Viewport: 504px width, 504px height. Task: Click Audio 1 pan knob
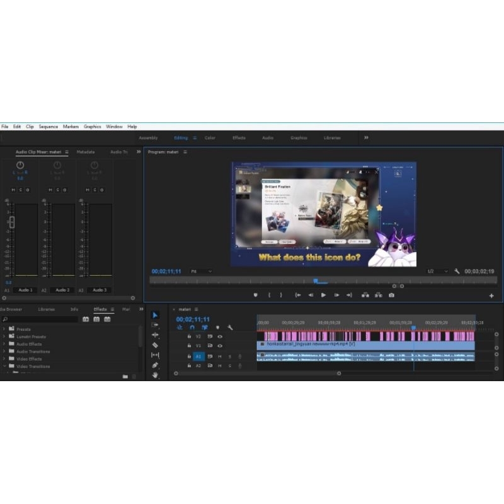pyautogui.click(x=20, y=165)
